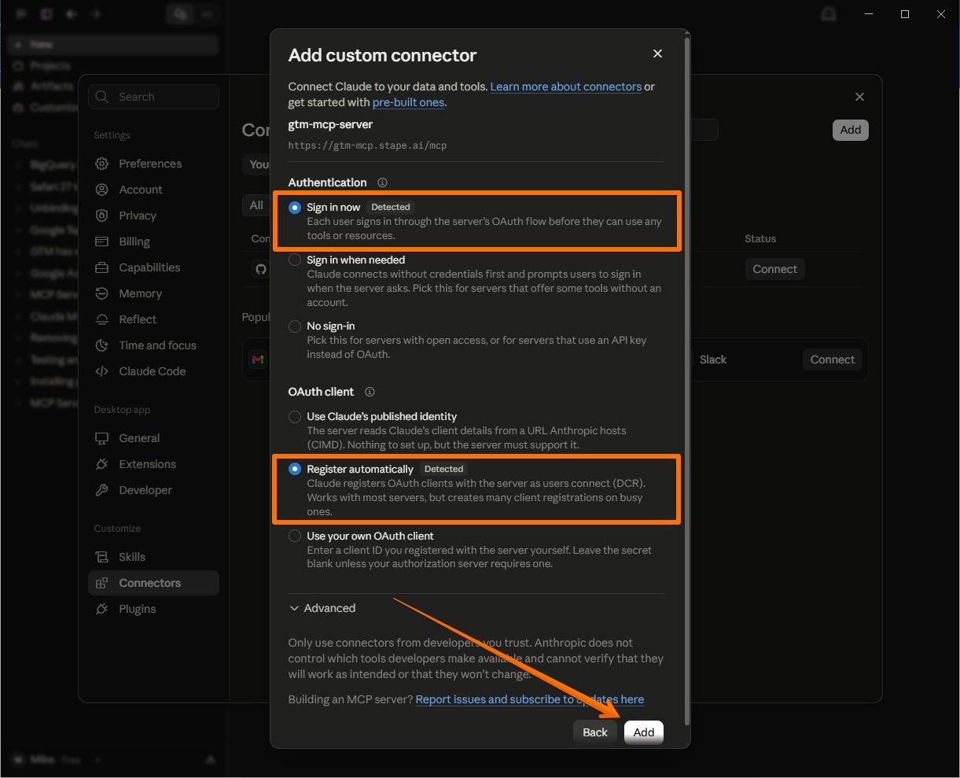Choose Use Claude's published identity

pos(295,417)
